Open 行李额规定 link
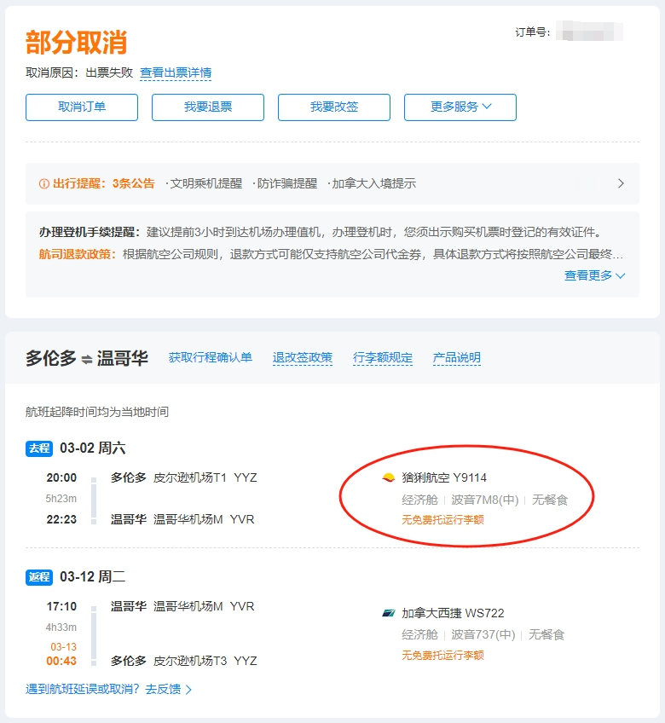Viewport: 665px width, 723px height. tap(383, 358)
